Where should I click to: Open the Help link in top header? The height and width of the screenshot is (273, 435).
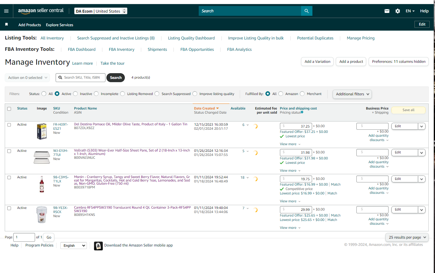pos(424,11)
